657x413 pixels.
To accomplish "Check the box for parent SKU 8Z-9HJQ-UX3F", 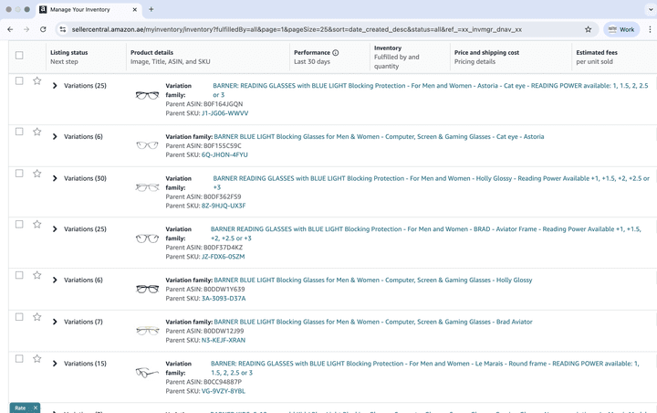I will (x=19, y=174).
